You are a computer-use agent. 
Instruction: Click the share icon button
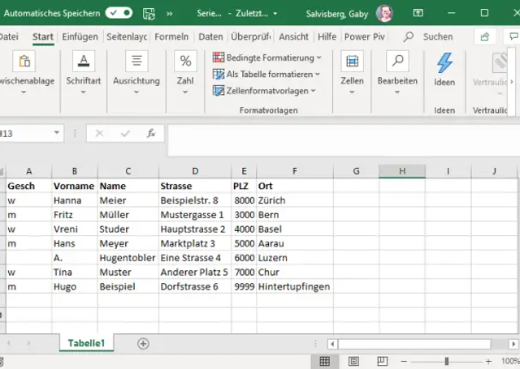pos(485,36)
